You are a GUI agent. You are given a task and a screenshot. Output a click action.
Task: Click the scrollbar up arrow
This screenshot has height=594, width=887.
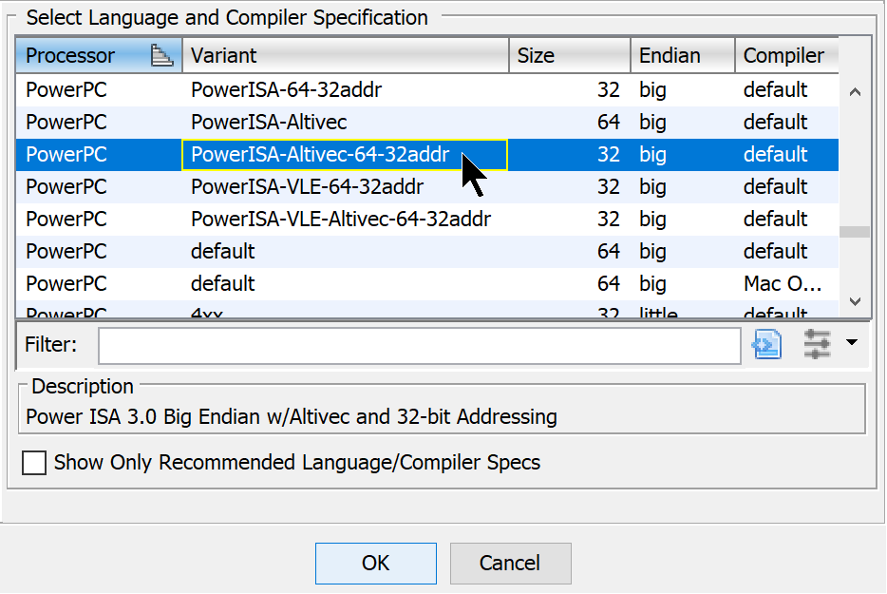point(854,91)
